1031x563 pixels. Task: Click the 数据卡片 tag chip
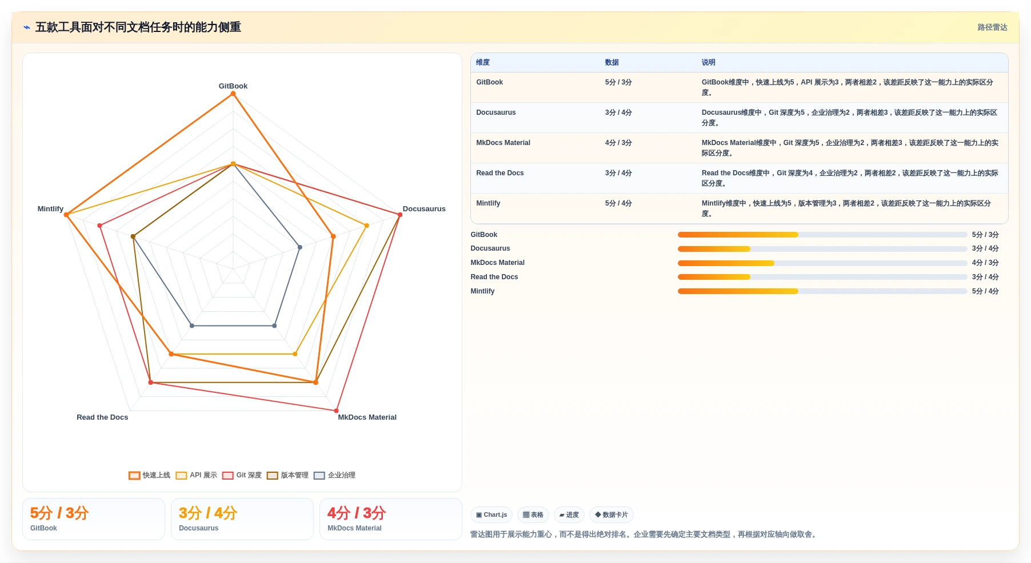(612, 514)
